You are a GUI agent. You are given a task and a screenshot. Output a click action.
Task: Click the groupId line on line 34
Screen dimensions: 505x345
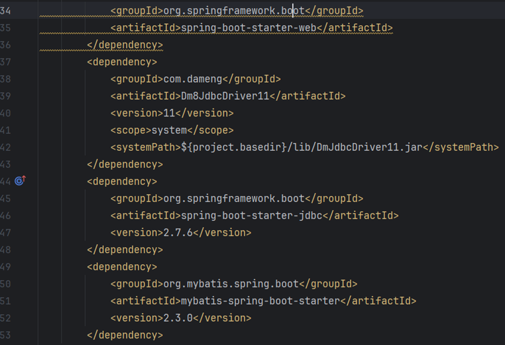236,10
